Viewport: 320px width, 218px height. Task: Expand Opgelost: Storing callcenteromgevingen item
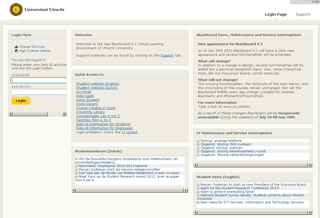[198, 155]
